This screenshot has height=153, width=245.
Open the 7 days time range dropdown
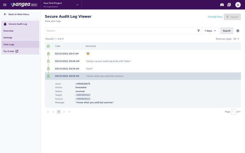click(x=210, y=31)
